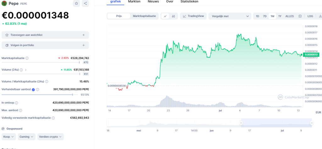Screen dimensions: 322x149
Task: Show info icon beside Marktkapitalisatie
Action: 27,58
